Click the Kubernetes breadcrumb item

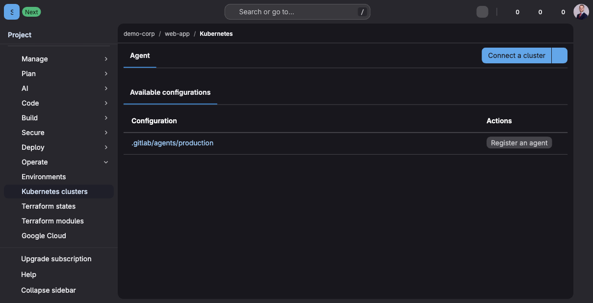[x=216, y=34]
